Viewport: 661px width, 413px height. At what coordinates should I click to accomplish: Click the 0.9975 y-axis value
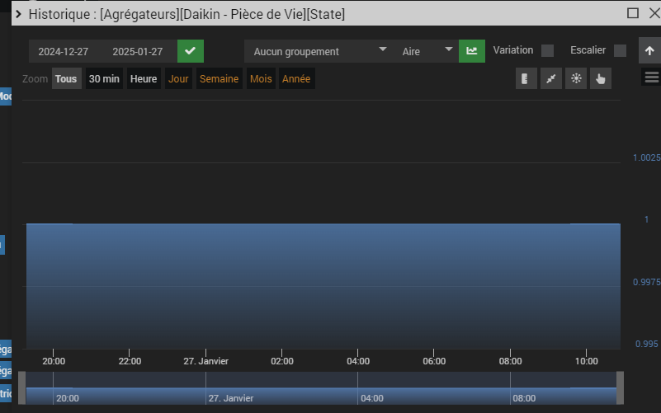[647, 282]
